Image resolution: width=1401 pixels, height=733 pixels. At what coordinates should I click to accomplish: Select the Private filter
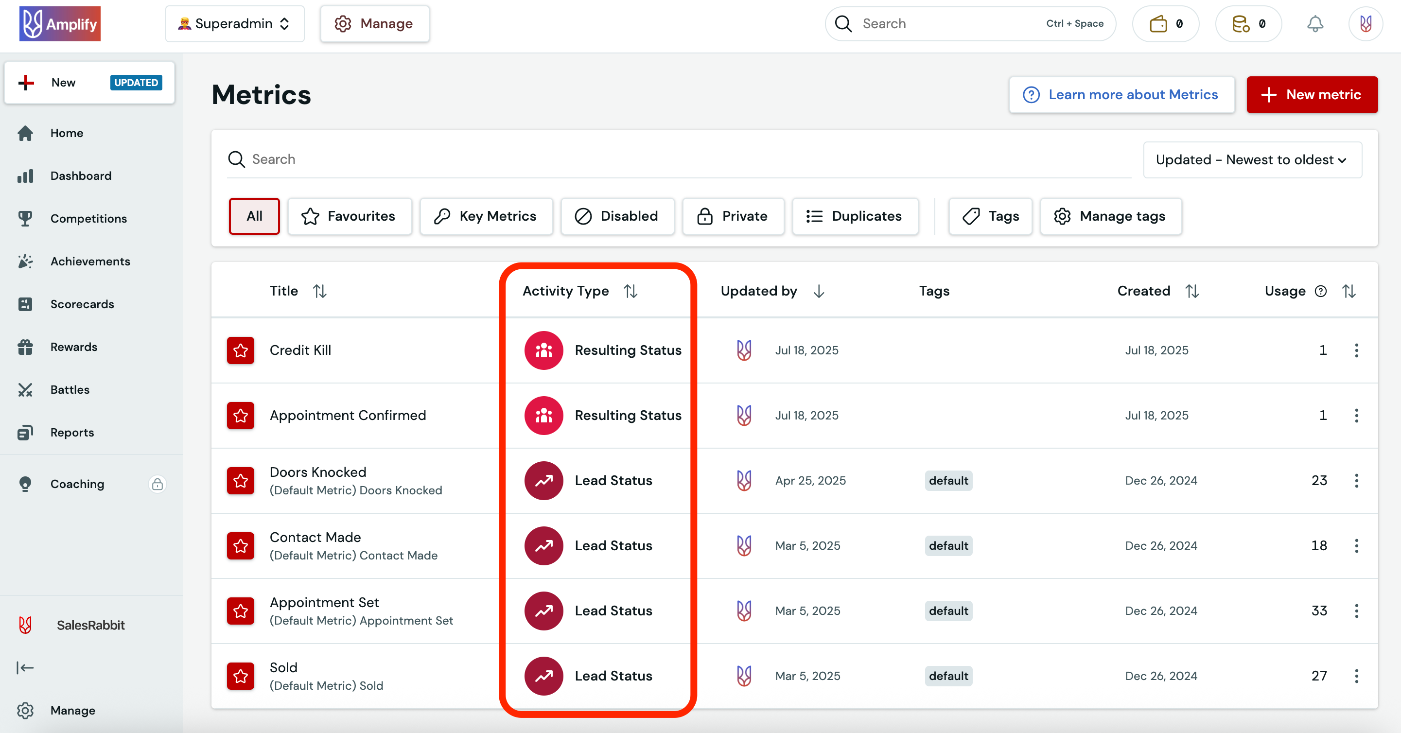tap(733, 216)
